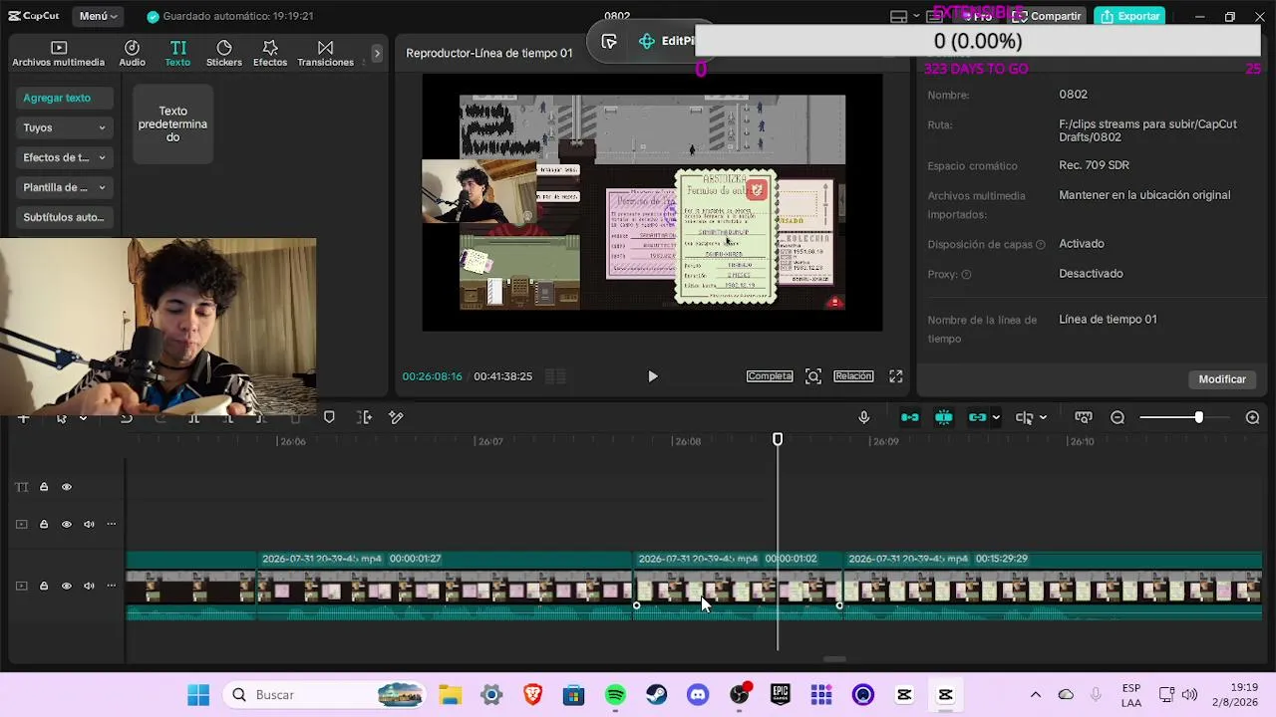
Task: Open Discord from the taskbar
Action: [698, 695]
